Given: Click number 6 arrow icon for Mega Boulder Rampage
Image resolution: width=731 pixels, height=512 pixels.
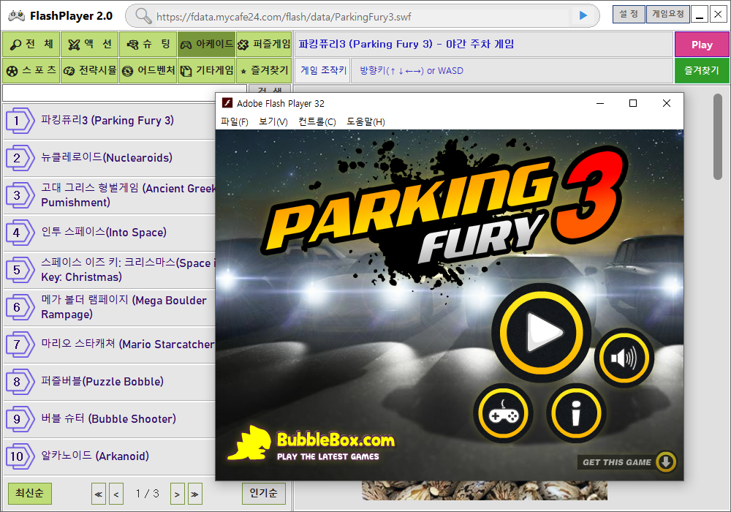Looking at the screenshot, I should click(x=20, y=307).
